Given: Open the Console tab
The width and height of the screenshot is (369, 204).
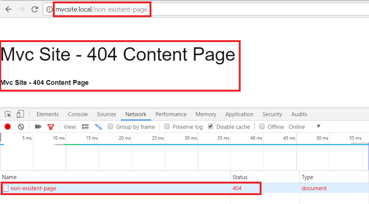Looking at the screenshot, I should [x=78, y=114].
